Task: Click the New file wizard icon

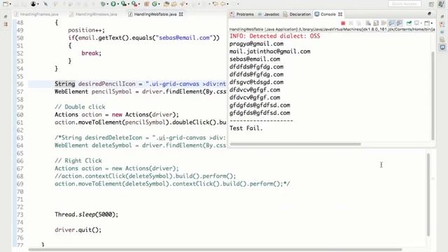Action: pyautogui.click(x=6, y=4)
